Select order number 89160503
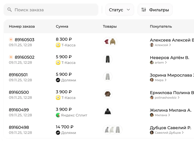The width and height of the screenshot is (194, 142). pyautogui.click(x=25, y=40)
